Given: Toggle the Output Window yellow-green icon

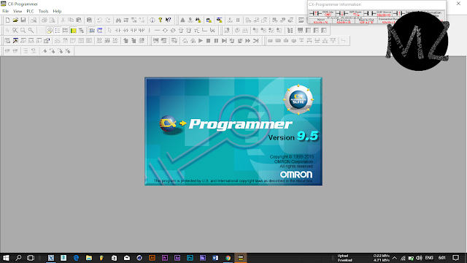Looking at the screenshot, I should [x=73, y=31].
